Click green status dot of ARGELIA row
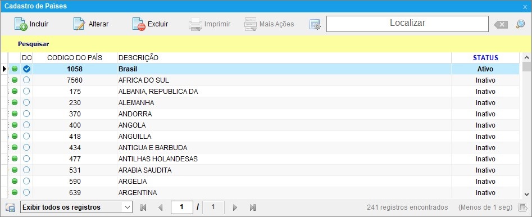 pyautogui.click(x=15, y=181)
